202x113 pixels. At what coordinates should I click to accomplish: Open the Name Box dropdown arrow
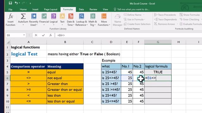24,35
